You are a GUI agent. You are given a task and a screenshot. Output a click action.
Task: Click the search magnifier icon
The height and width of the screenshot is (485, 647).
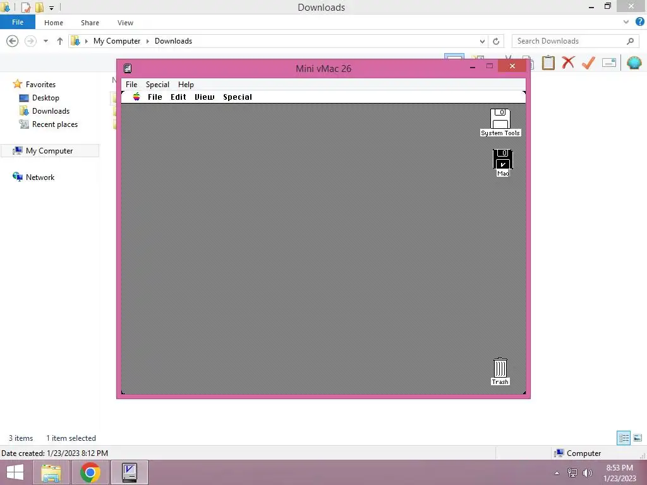(x=630, y=41)
